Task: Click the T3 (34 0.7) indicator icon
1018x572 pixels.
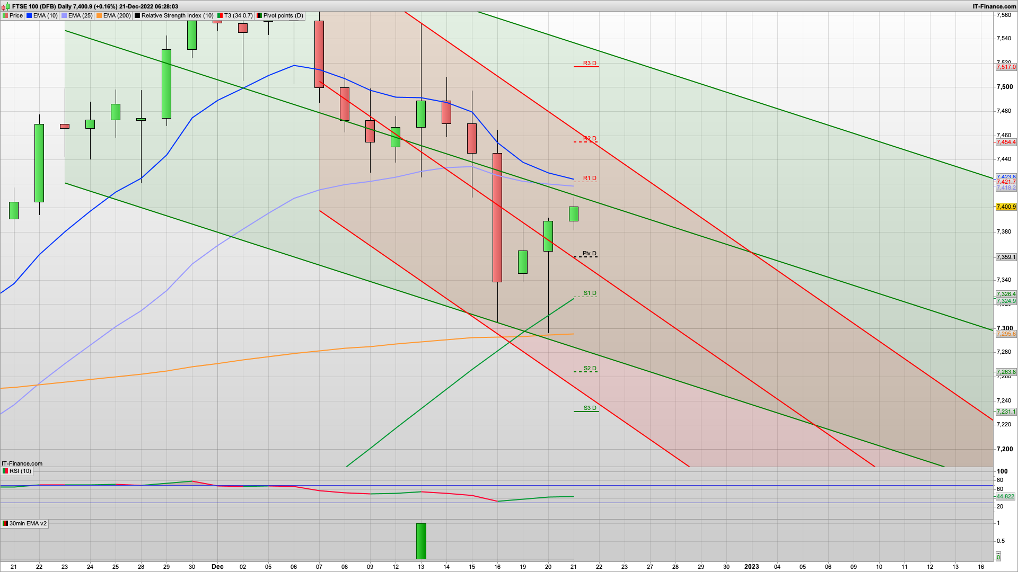Action: point(218,15)
